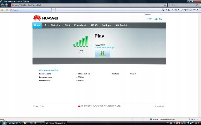Click the green connect/disconnect arrows button
This screenshot has height=125, width=201.
102,53
